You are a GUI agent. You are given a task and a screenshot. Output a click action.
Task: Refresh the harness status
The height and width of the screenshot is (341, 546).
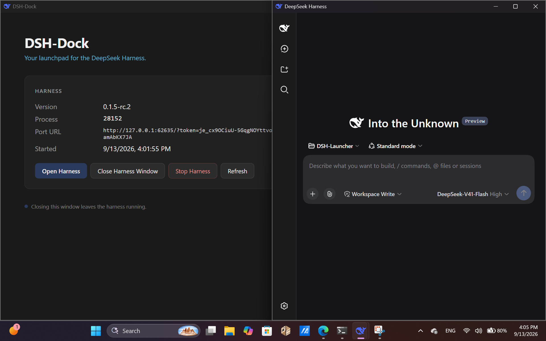(237, 171)
